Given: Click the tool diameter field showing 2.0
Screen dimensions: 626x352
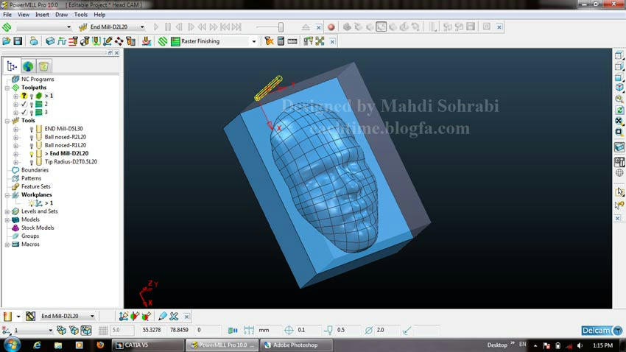Looking at the screenshot, I should click(x=387, y=331).
